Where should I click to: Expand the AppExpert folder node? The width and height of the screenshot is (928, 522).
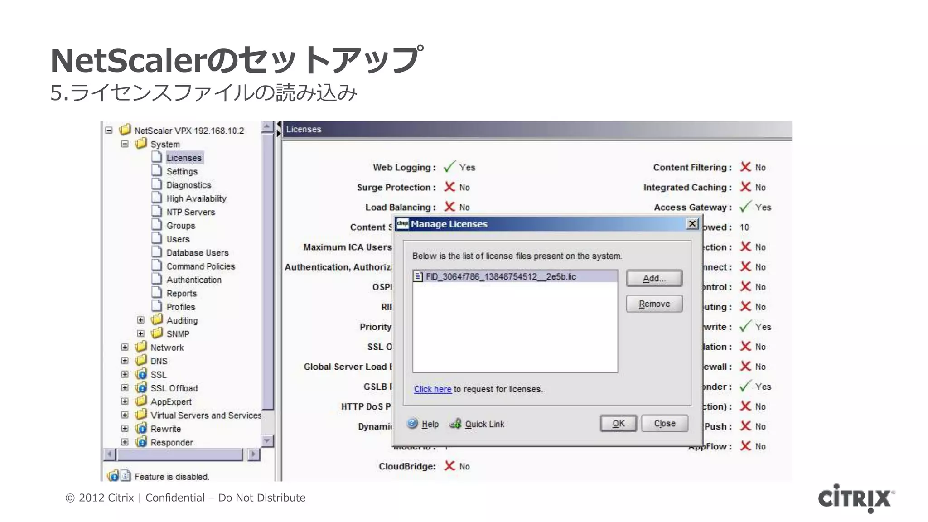coord(125,401)
